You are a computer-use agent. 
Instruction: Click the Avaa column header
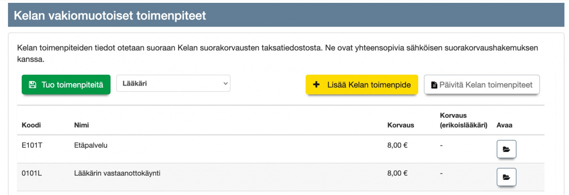505,125
